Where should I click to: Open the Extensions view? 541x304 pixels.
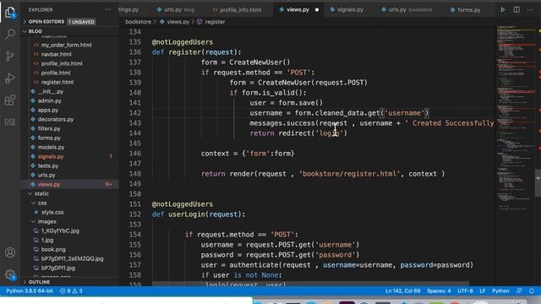coord(10,100)
